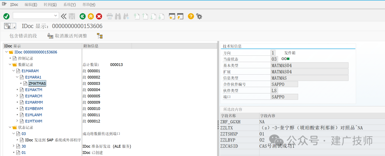The image size is (385, 156).
Task: Collapse the IDoc 0000000000153606 root node
Action: point(6,52)
